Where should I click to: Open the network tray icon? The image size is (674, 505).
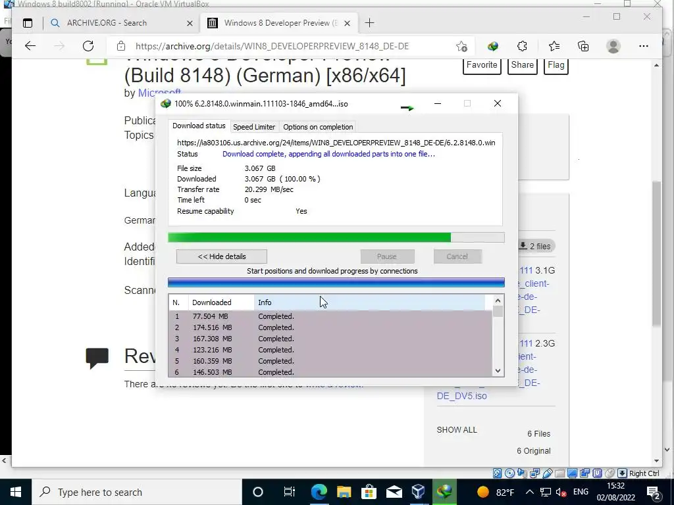(546, 492)
